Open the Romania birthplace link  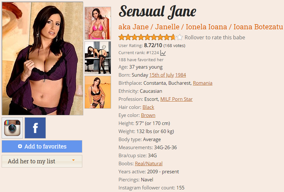(x=203, y=83)
